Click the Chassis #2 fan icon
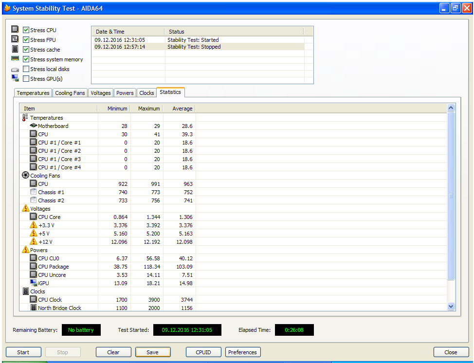Screen dimensions: 474x363 tap(33, 200)
